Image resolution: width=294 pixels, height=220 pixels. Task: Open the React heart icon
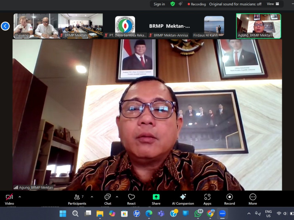click(x=131, y=198)
